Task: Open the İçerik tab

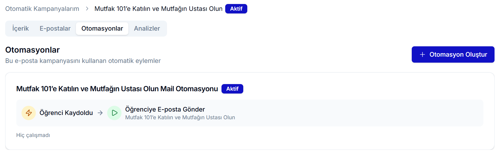Action: (x=20, y=29)
